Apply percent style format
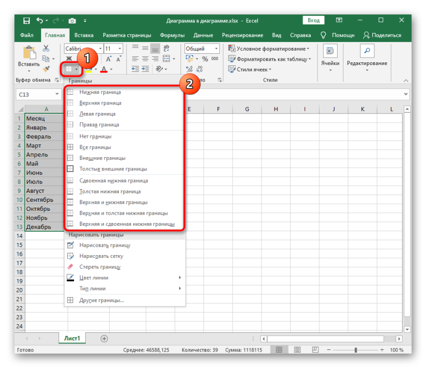Viewport: 426px width, 368px height. 205,59
